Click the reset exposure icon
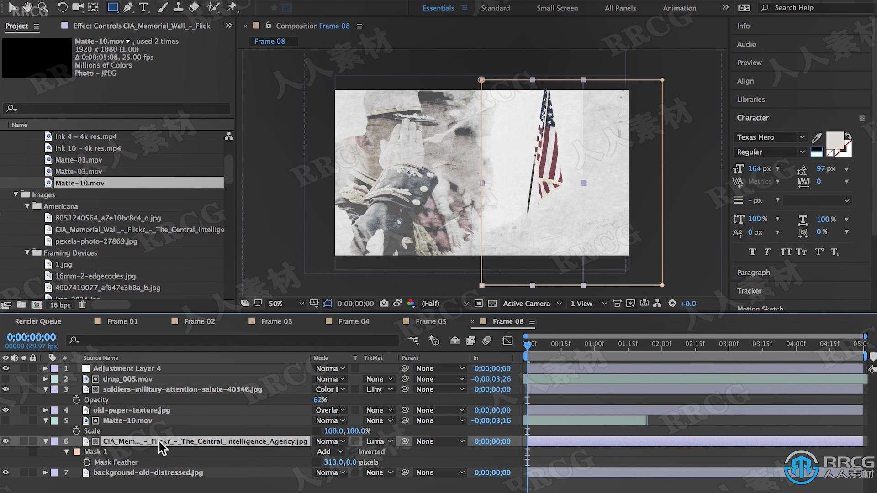 (x=672, y=304)
